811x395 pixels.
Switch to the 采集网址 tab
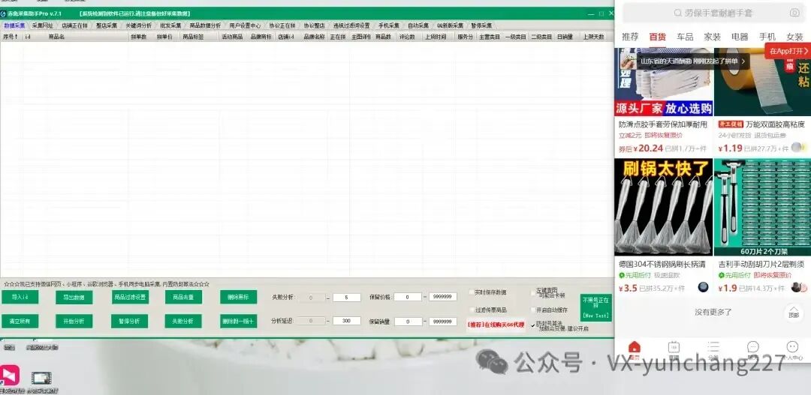(x=42, y=25)
